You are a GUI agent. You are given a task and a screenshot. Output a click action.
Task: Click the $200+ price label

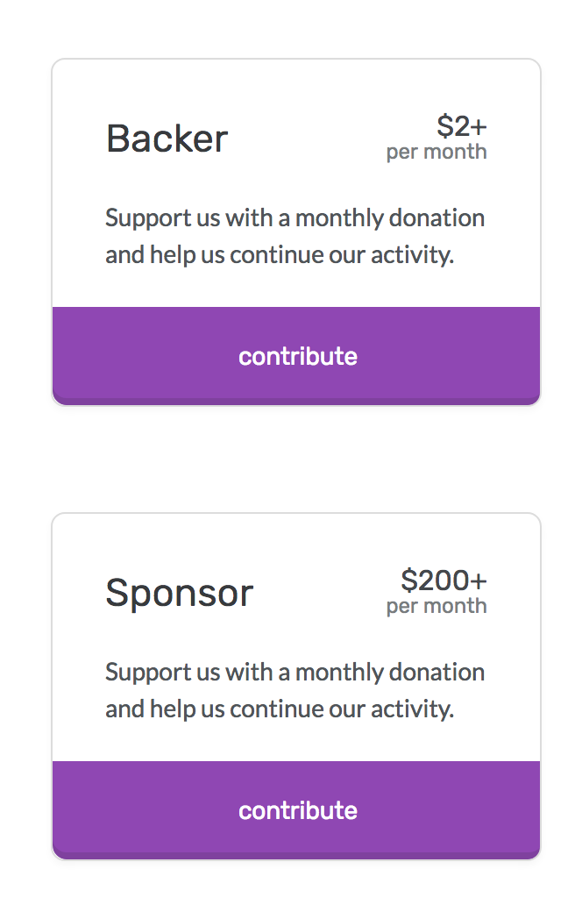pyautogui.click(x=444, y=581)
